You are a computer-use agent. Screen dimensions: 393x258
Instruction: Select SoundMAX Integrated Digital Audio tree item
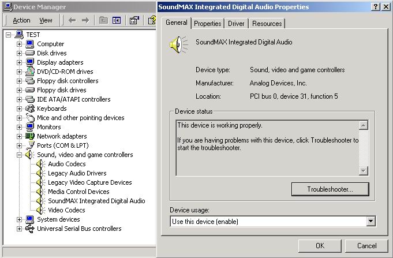(x=96, y=201)
